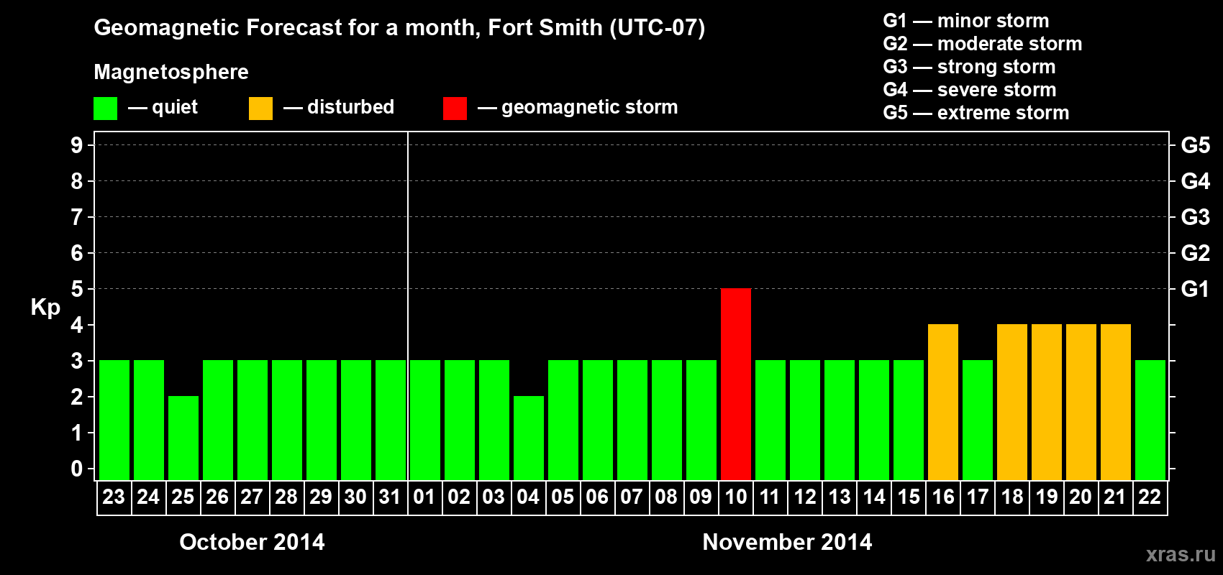Click the Kp axis title
Image resolution: width=1223 pixels, height=575 pixels.
45,308
